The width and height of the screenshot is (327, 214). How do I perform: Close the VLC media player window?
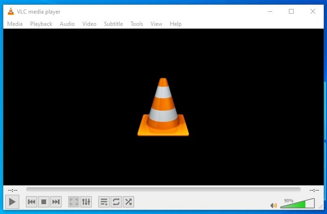tap(313, 11)
